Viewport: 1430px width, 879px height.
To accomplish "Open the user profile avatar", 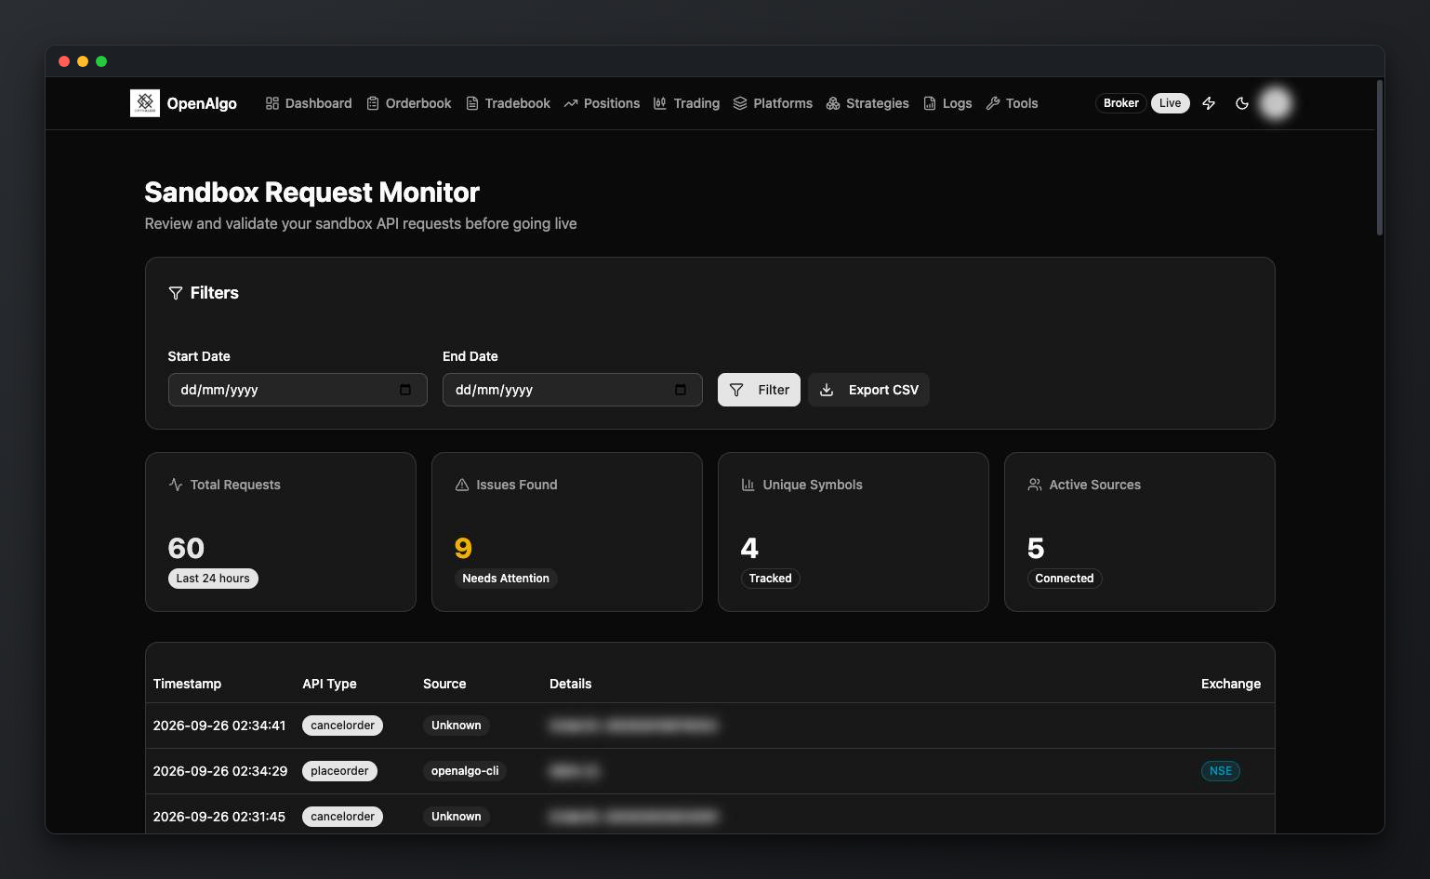I will click(x=1276, y=103).
